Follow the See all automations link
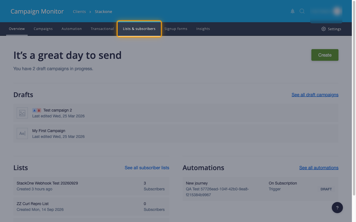The image size is (356, 222). pyautogui.click(x=319, y=168)
